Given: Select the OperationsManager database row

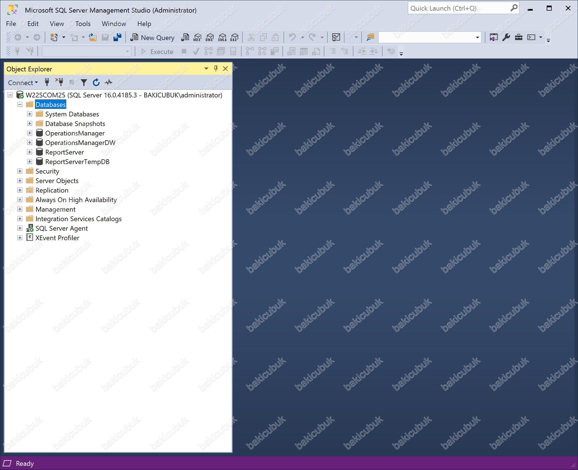Looking at the screenshot, I should 75,133.
